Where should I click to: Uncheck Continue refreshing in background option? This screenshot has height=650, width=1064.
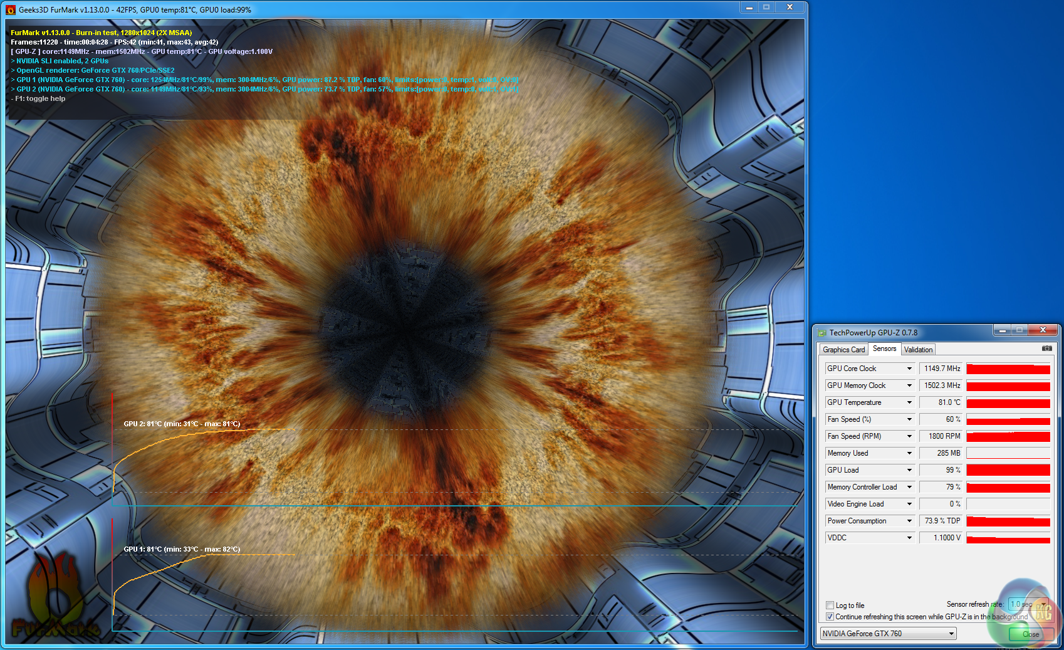(x=830, y=617)
